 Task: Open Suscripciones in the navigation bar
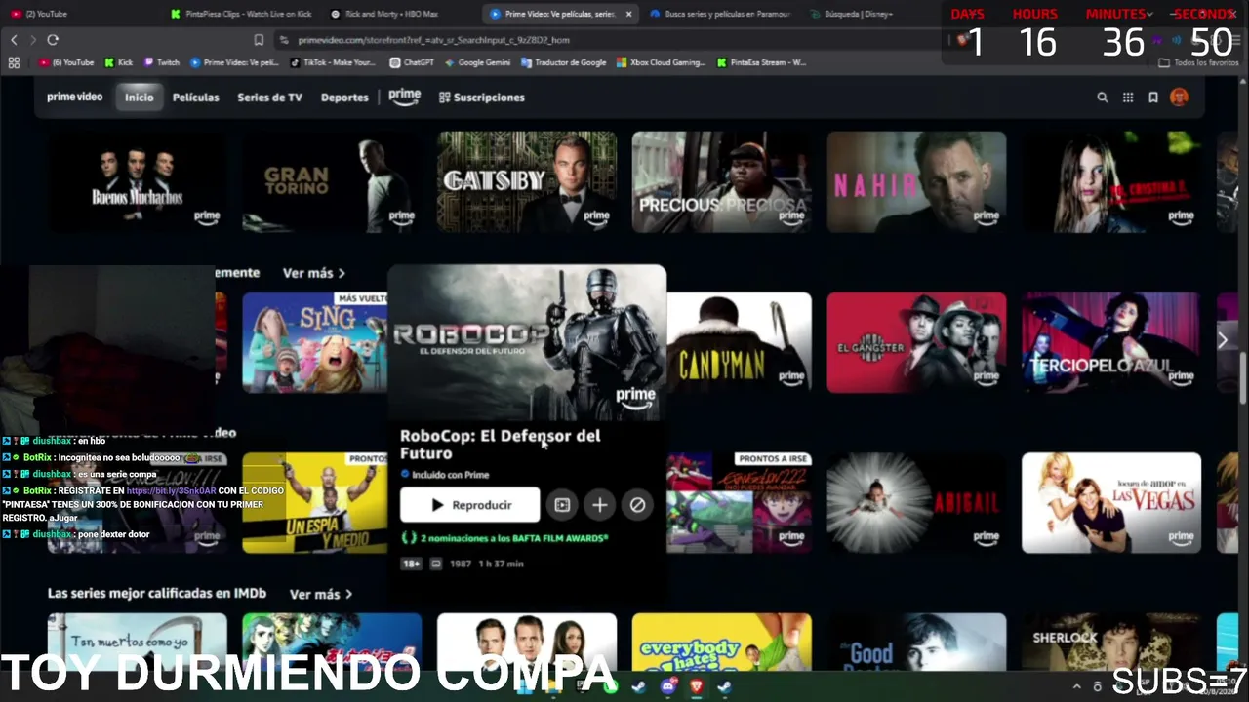(x=482, y=97)
